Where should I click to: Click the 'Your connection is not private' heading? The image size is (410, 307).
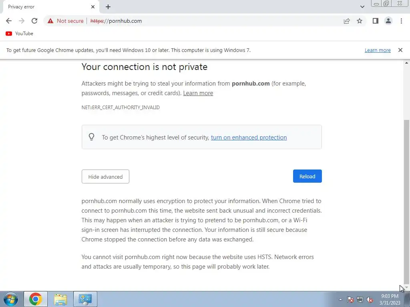click(x=144, y=67)
